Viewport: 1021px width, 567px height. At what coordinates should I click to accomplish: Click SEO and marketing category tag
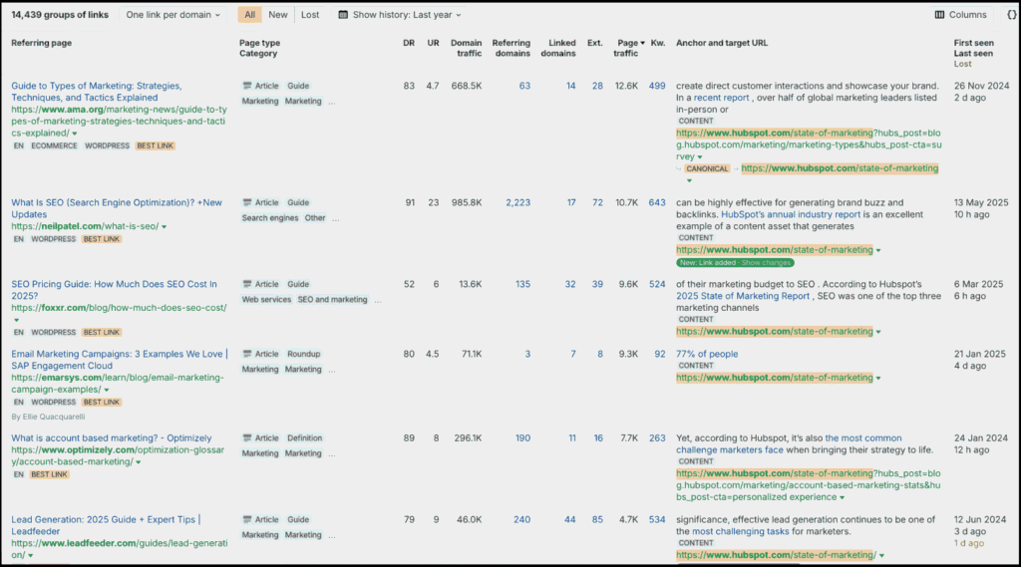click(332, 300)
